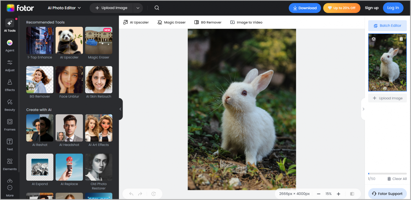Open the Elements panel
This screenshot has width=411, height=200.
click(x=9, y=163)
